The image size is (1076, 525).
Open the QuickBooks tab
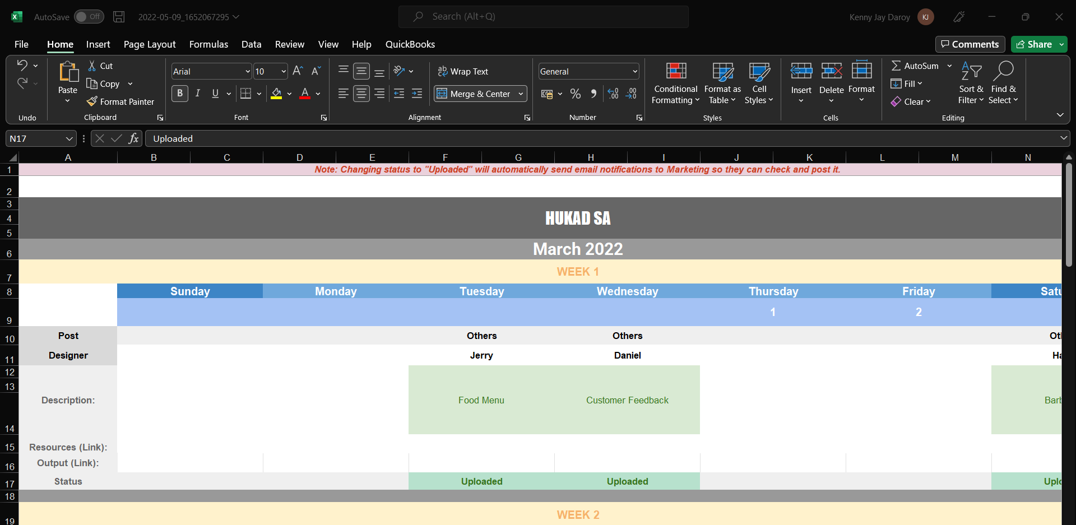(x=410, y=44)
